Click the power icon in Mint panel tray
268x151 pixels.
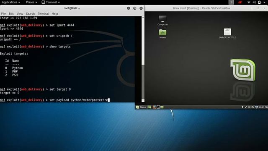(253, 107)
